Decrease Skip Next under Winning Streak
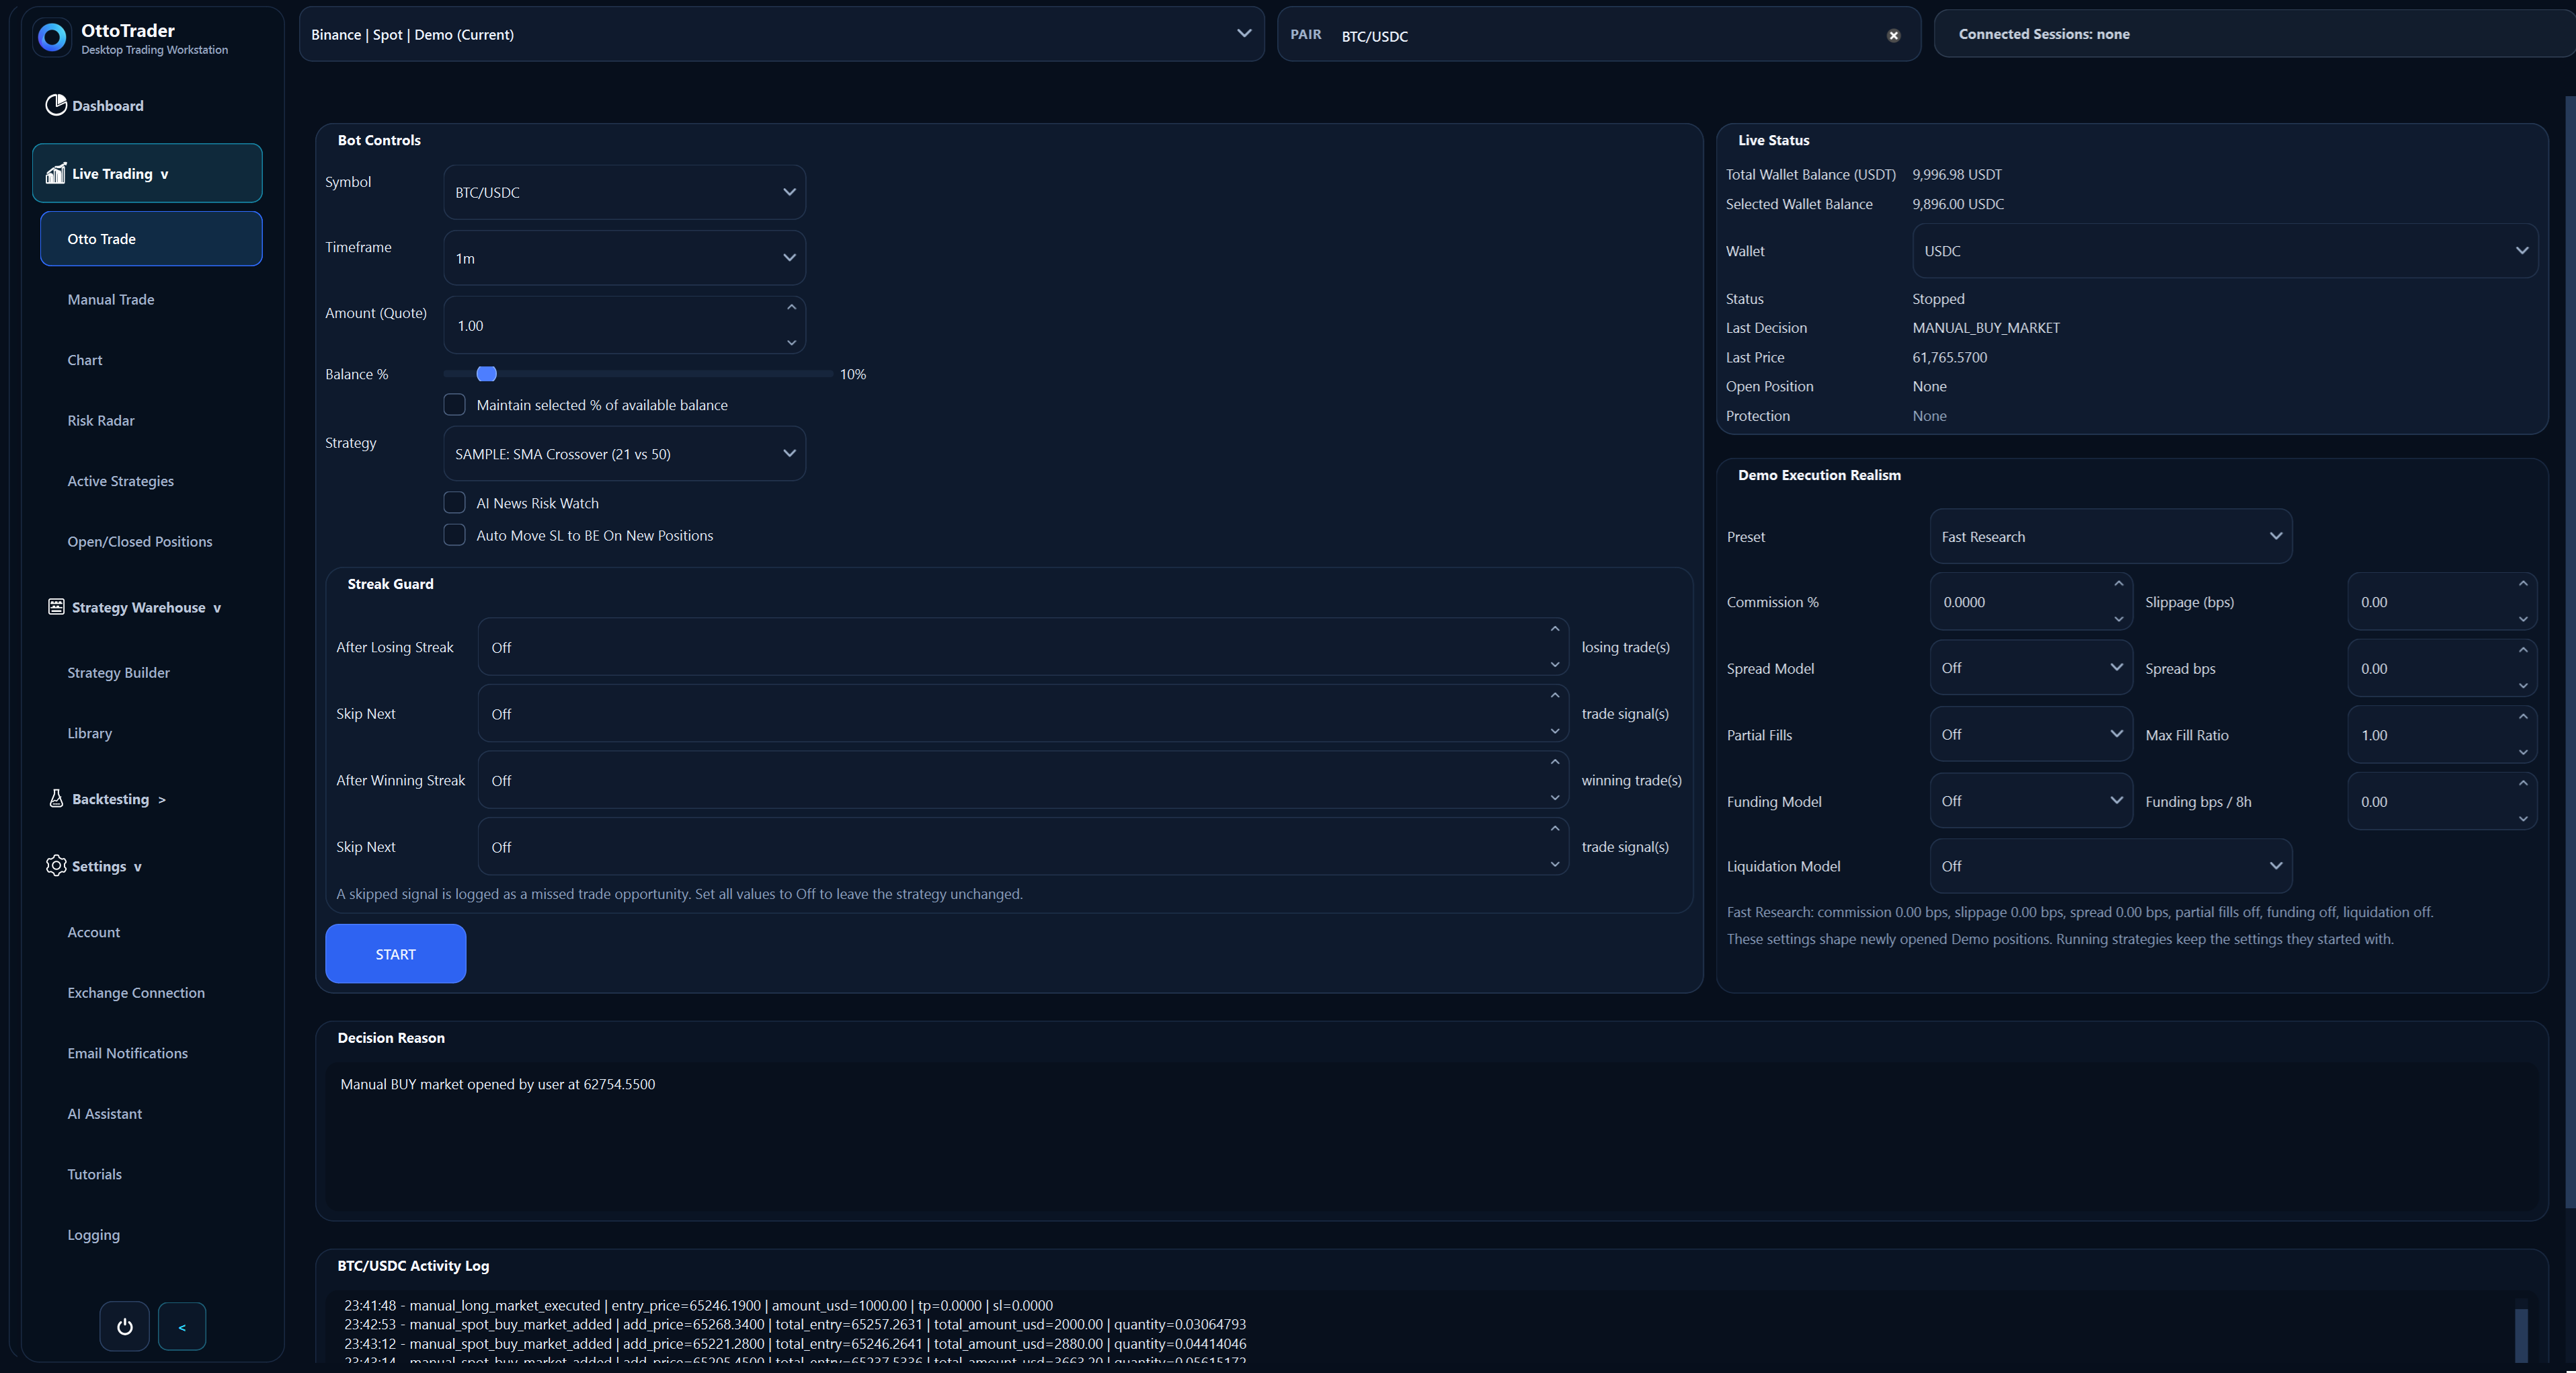2576x1373 pixels. point(1555,864)
